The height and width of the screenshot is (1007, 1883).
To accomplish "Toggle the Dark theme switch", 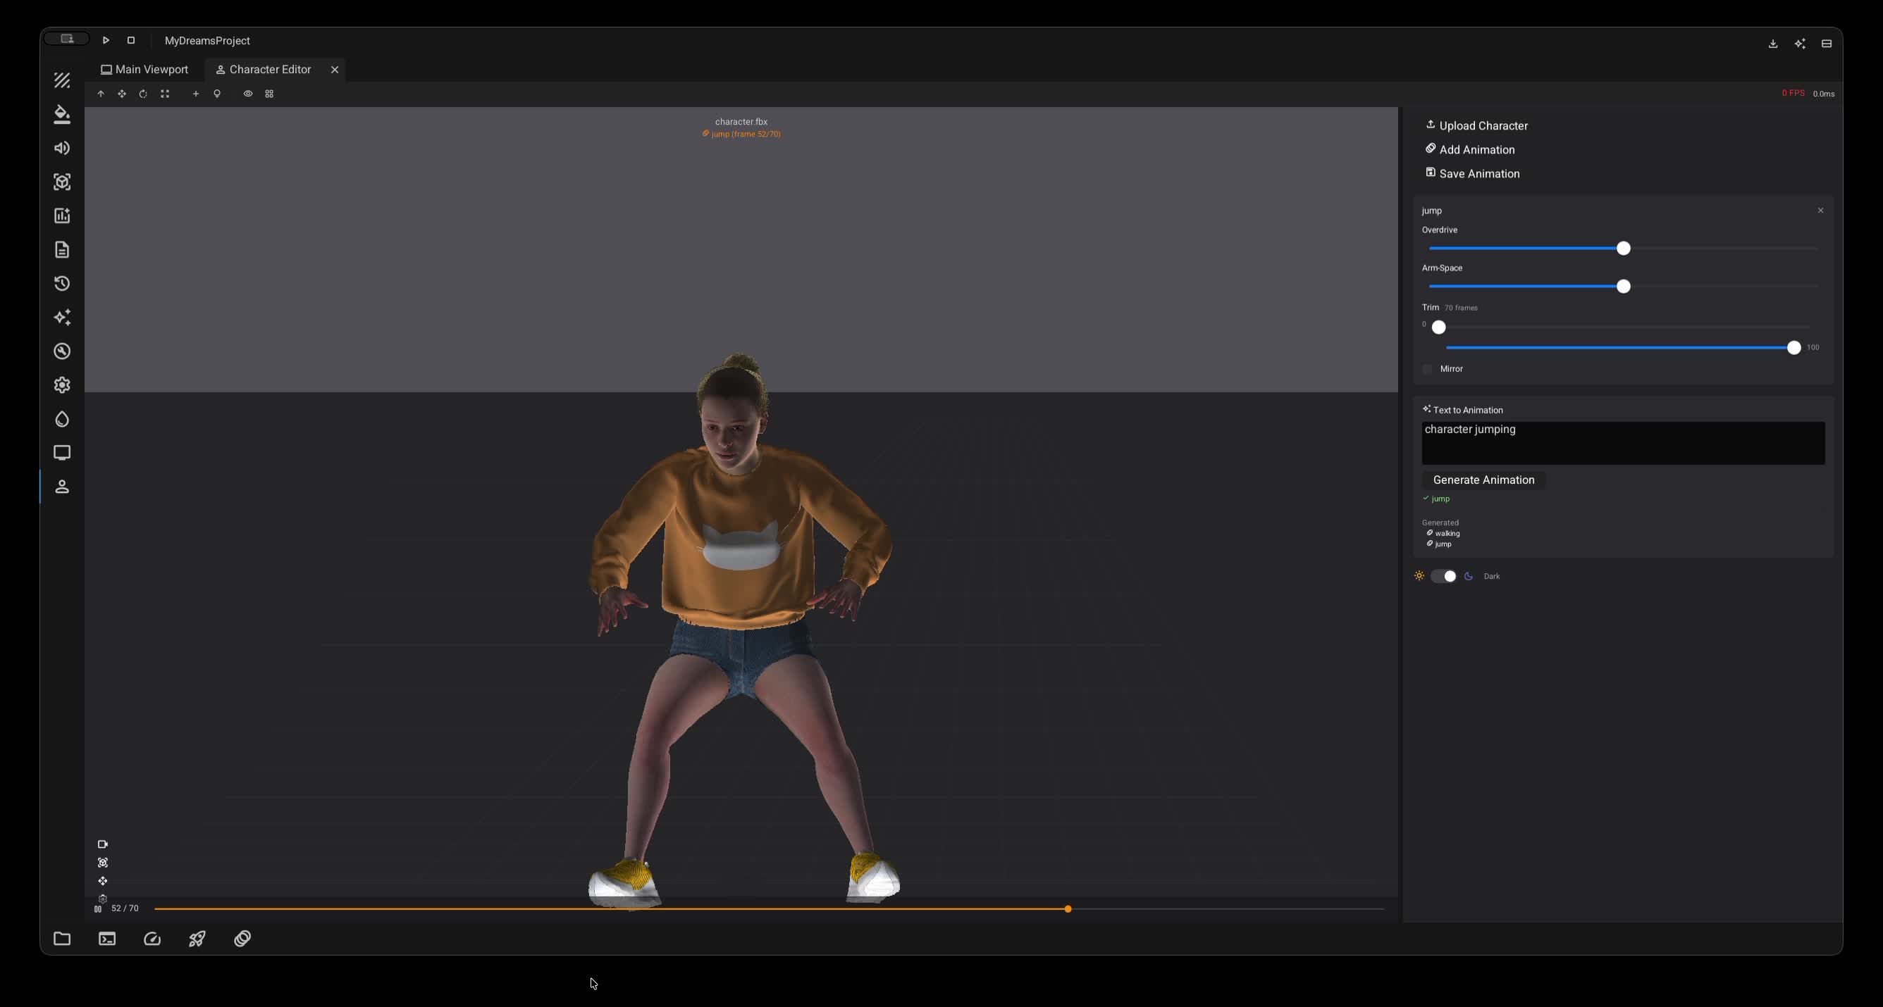I will 1444,576.
